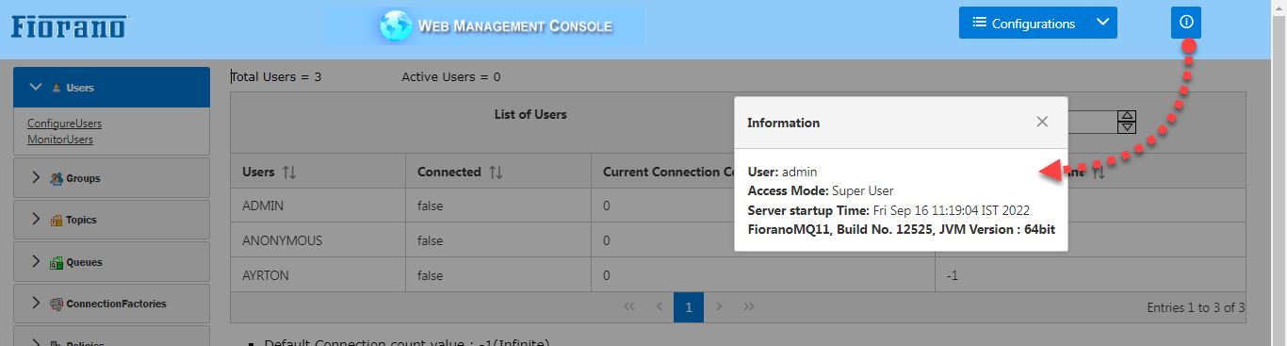
Task: Click the Queues icon in sidebar
Action: point(57,262)
